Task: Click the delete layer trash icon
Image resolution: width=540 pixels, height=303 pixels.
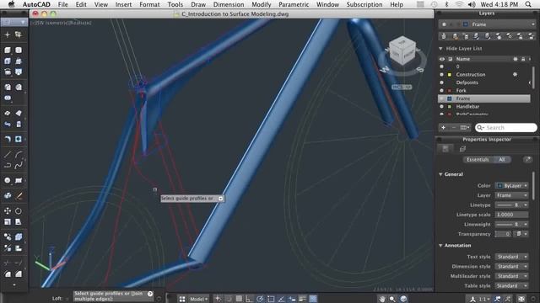Action: [444, 36]
